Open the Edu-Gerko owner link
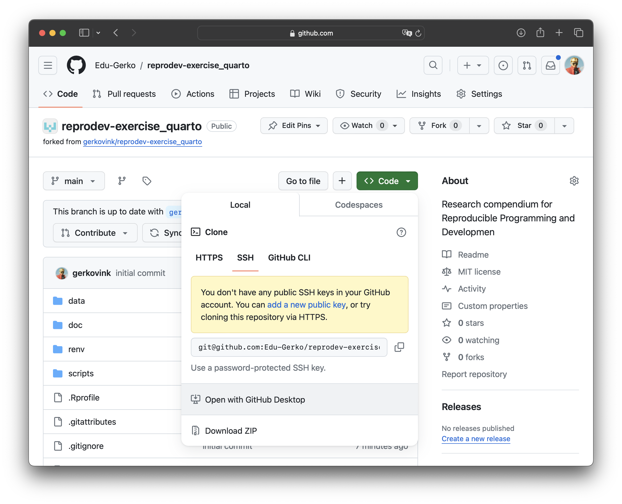This screenshot has width=622, height=504. (115, 65)
